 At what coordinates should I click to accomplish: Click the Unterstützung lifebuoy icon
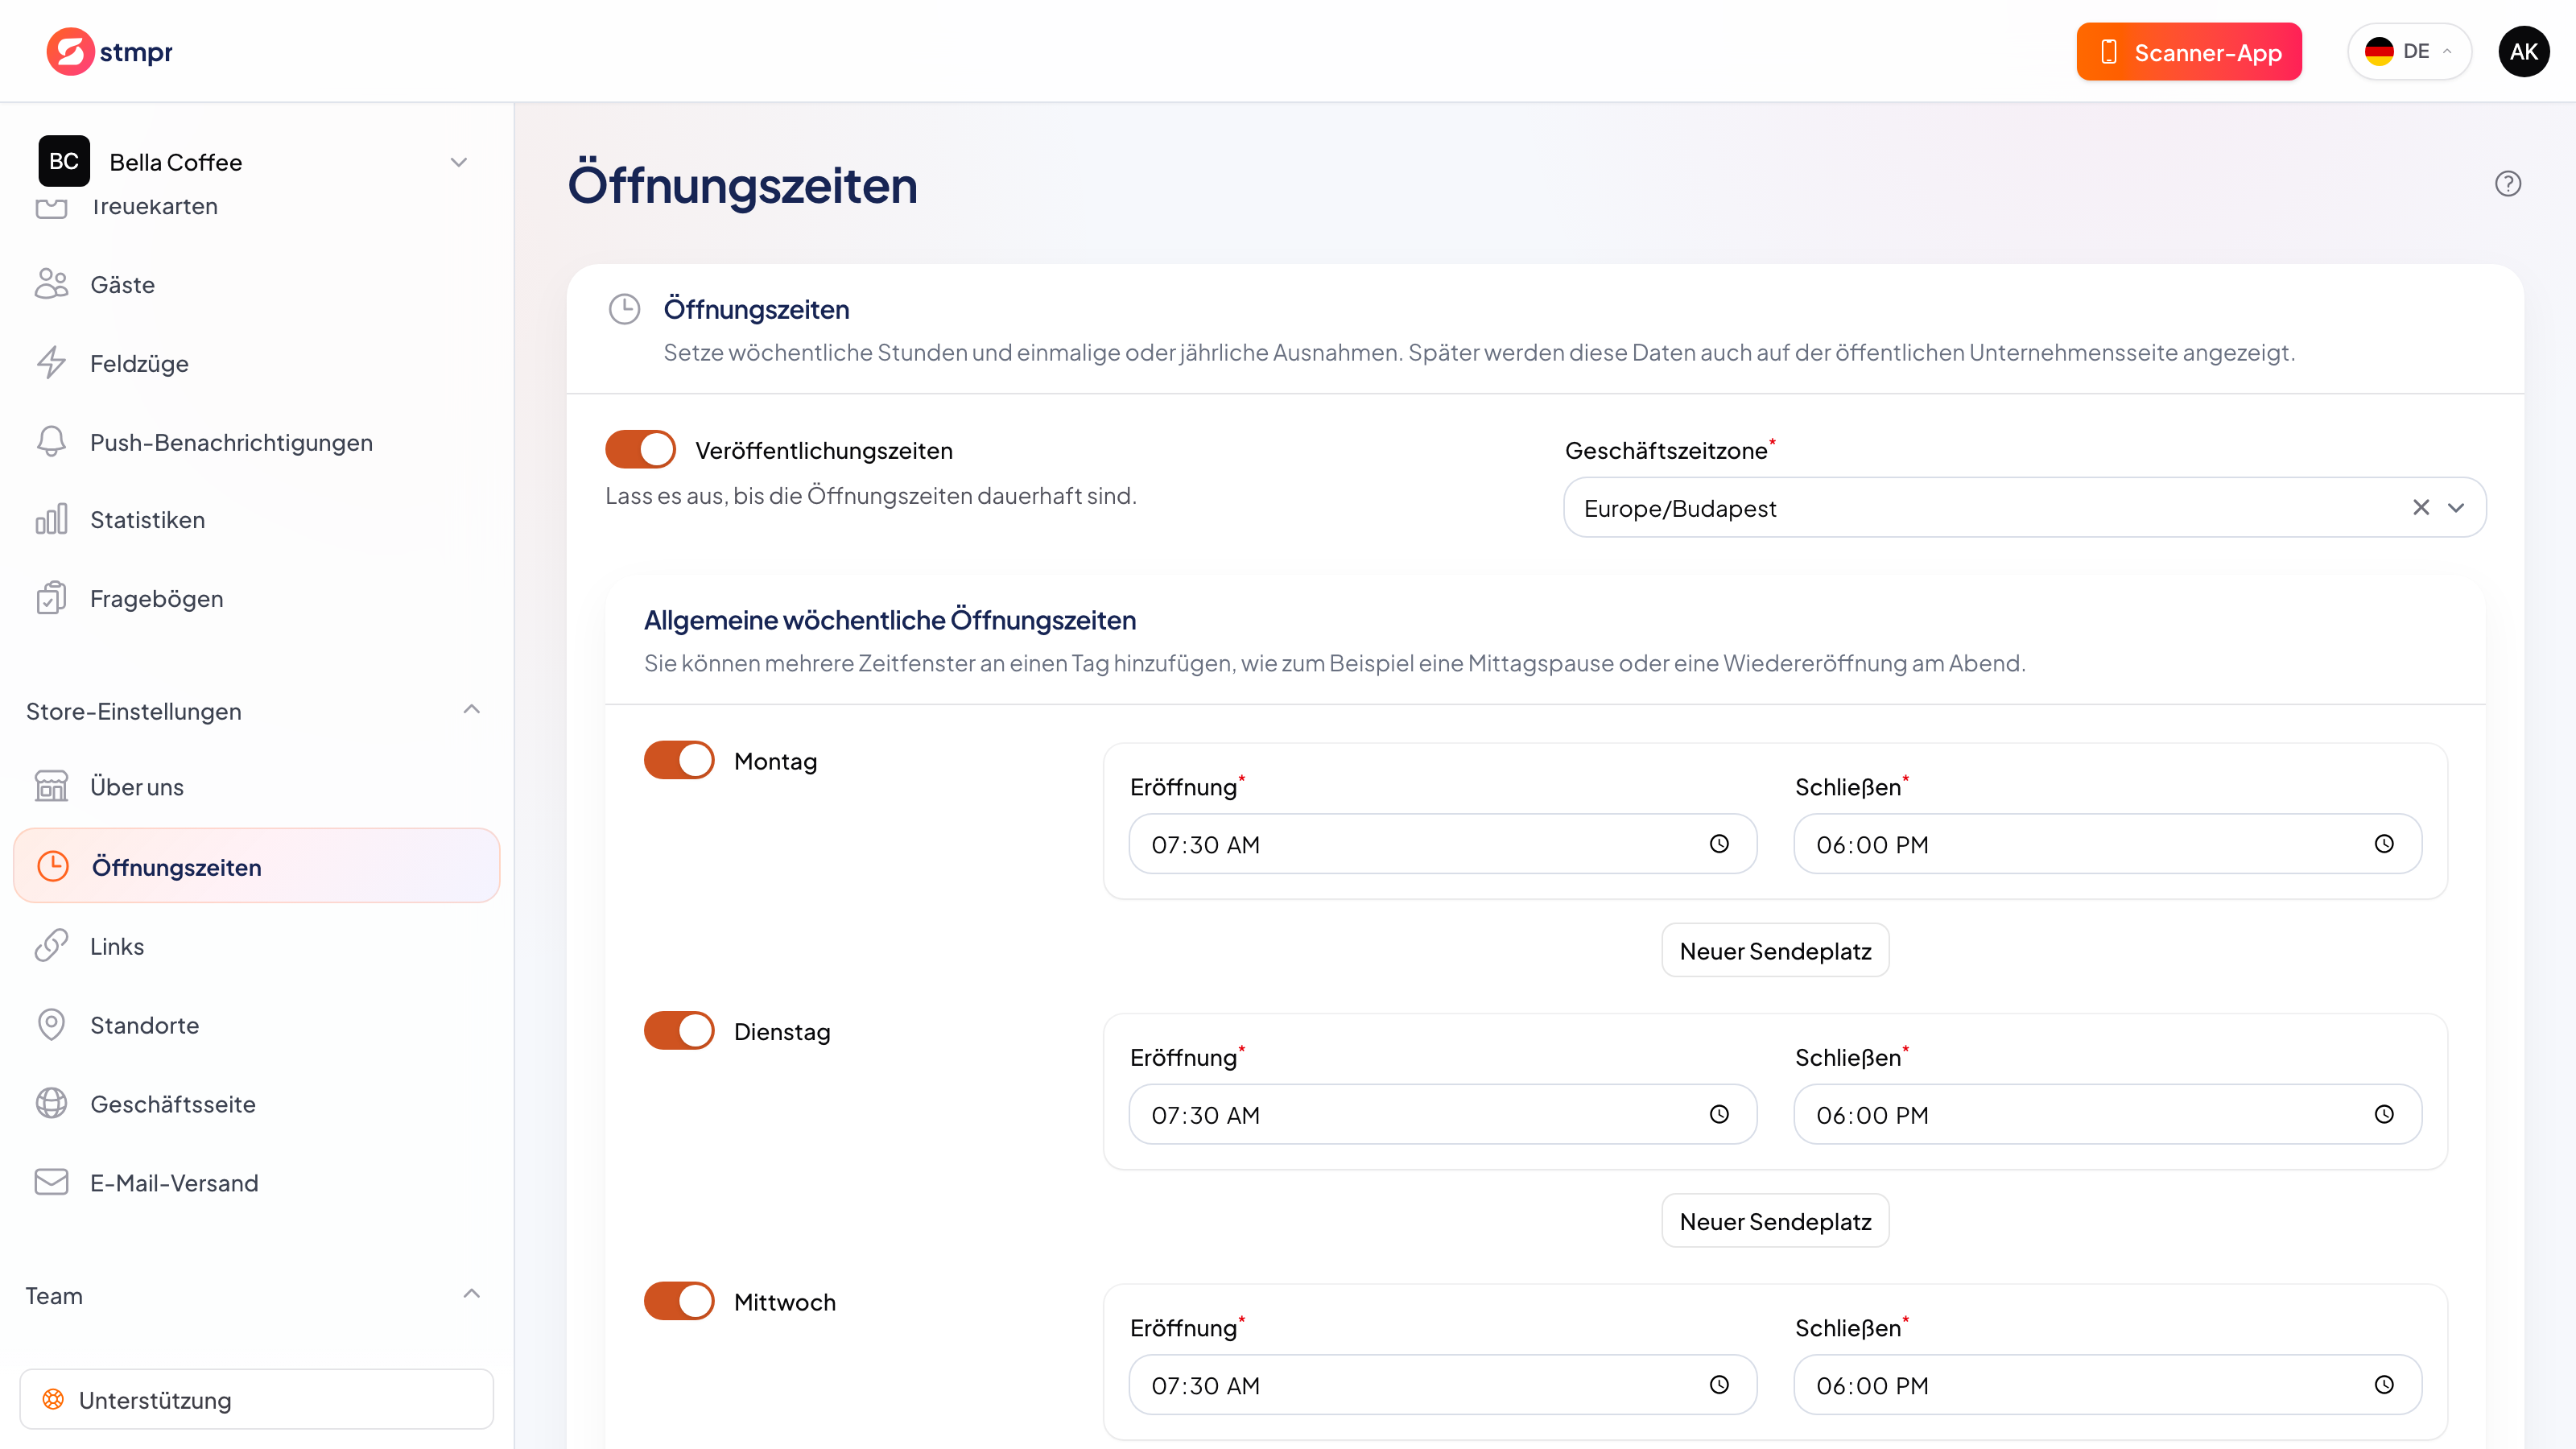point(53,1399)
